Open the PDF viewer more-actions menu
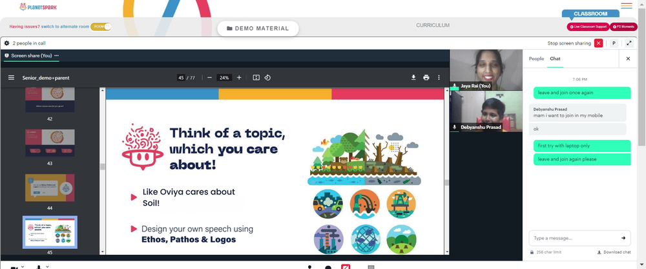The width and height of the screenshot is (646, 269). 439,78
